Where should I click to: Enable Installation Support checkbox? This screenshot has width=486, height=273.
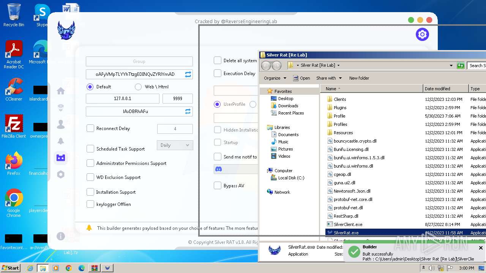(x=90, y=192)
